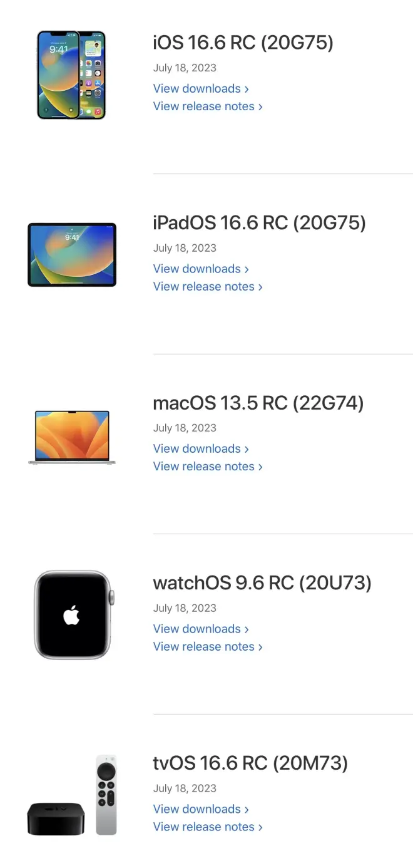413x858 pixels.
Task: Open View downloads for iOS 16.6 RC
Action: click(x=201, y=88)
